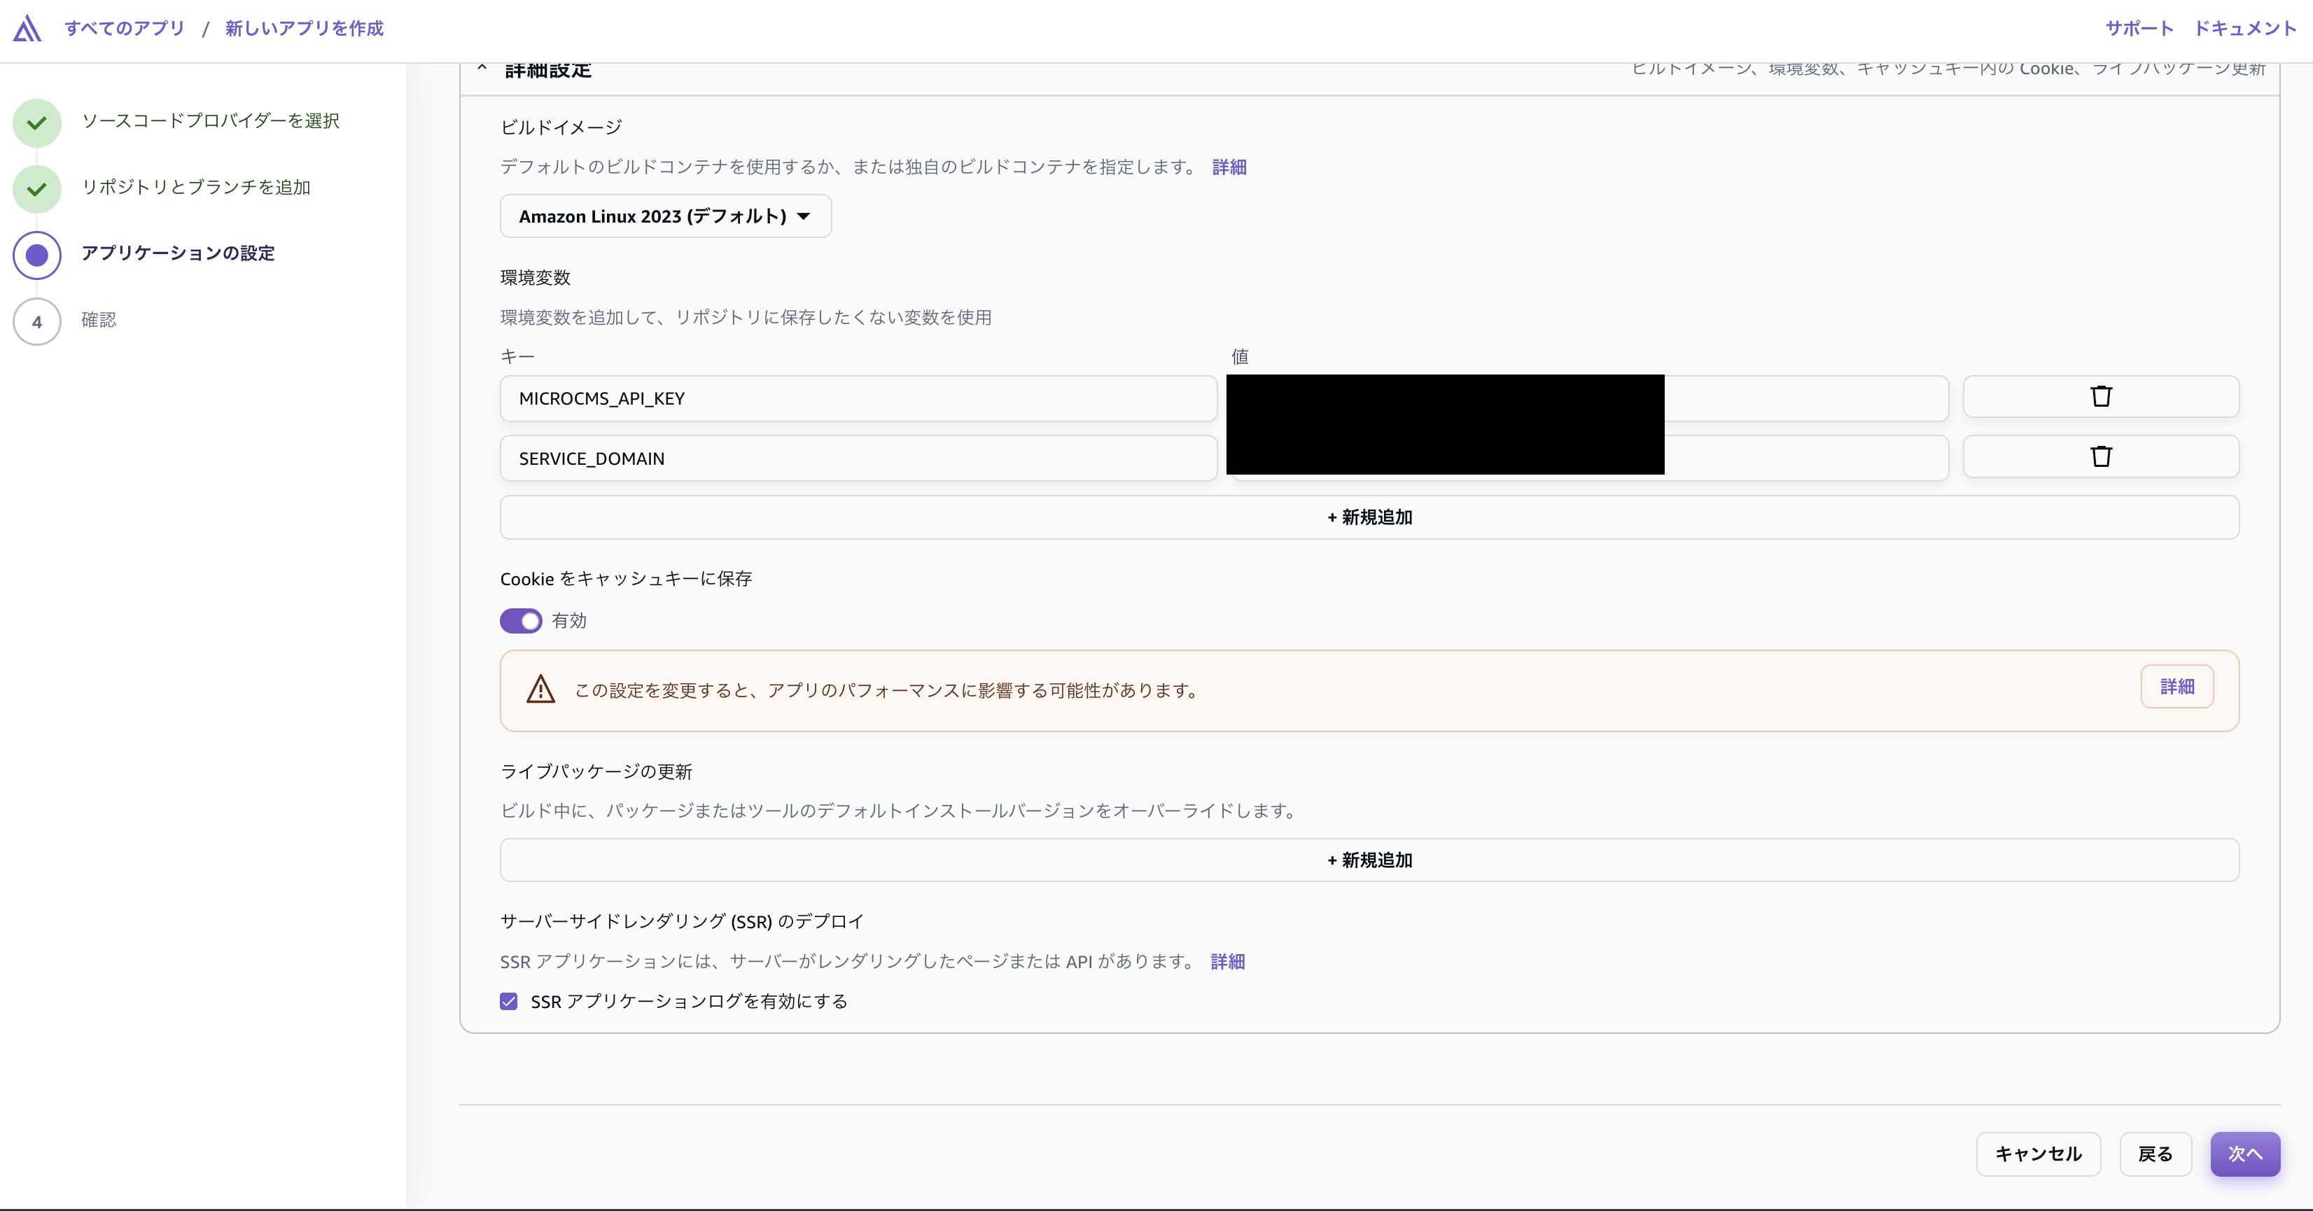
Task: Click the current アプリケーションの設定 step circle
Action: click(37, 255)
